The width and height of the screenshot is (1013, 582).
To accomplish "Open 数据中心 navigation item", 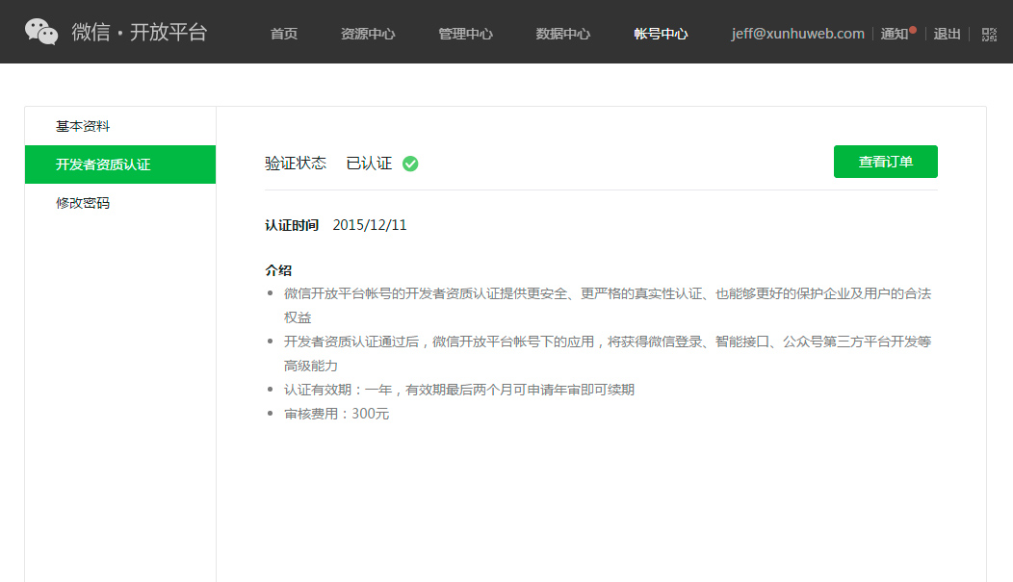I will [x=562, y=35].
